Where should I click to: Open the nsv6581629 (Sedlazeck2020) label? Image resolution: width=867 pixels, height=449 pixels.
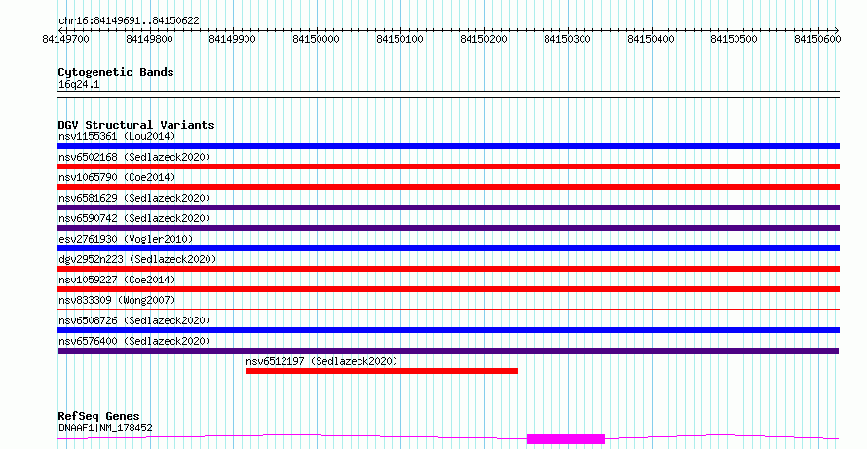134,198
